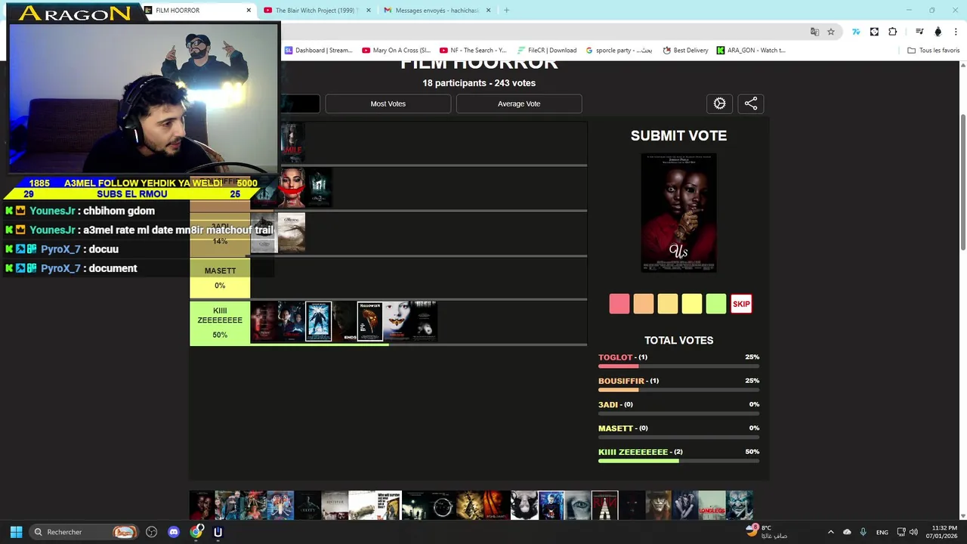Image resolution: width=967 pixels, height=544 pixels.
Task: Open the media control playlist icon
Action: 919,32
